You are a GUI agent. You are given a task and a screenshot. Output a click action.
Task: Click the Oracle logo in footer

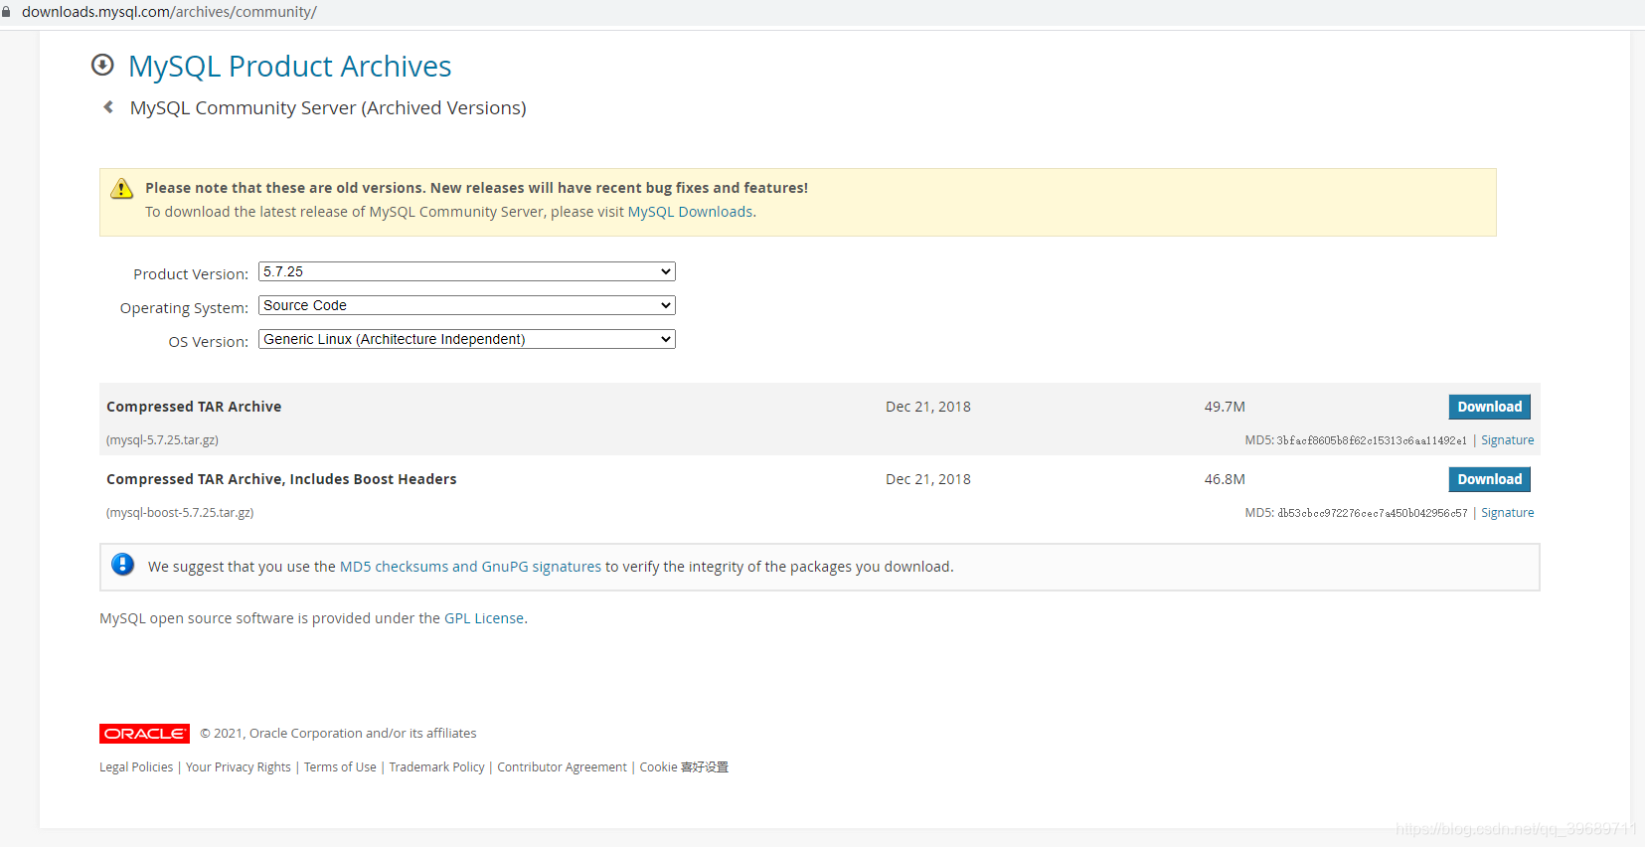tap(144, 734)
